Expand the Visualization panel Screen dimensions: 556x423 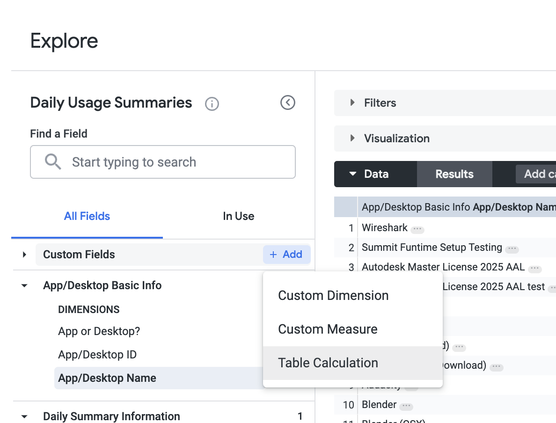coord(353,138)
